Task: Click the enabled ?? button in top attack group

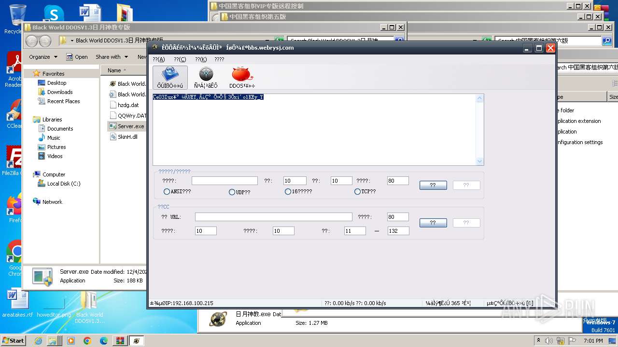Action: pyautogui.click(x=433, y=185)
